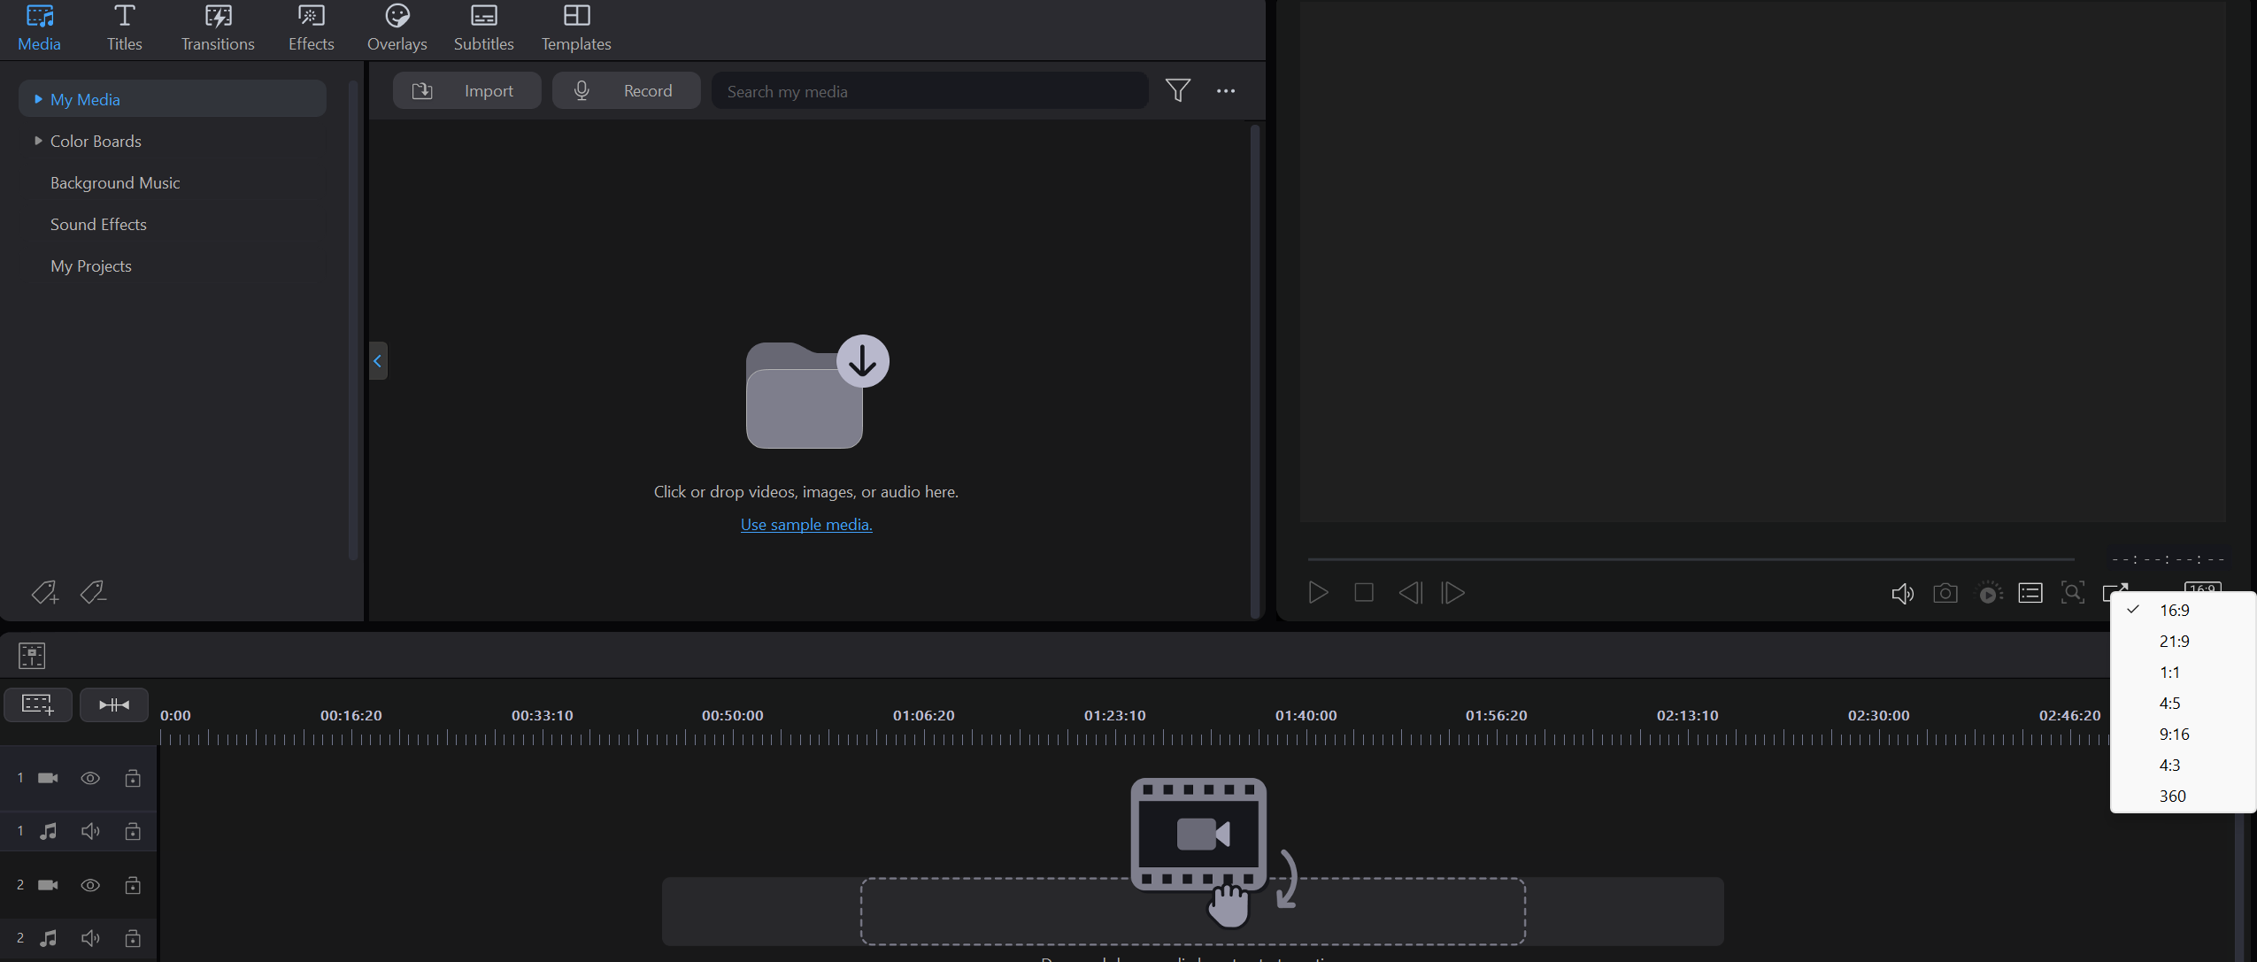Open the Effects tab
Image resolution: width=2257 pixels, height=962 pixels.
311,28
